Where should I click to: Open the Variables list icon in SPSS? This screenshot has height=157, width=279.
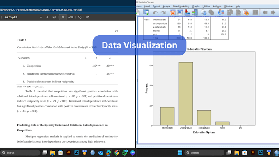coord(194,12)
